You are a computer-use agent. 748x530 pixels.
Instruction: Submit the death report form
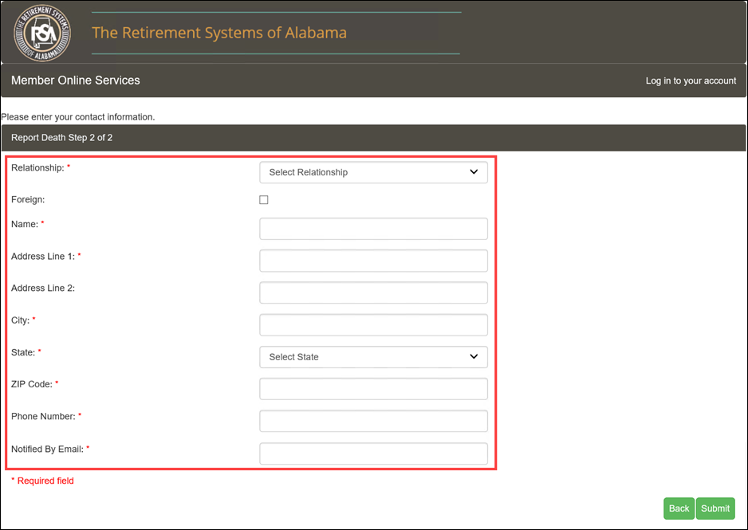pos(715,508)
